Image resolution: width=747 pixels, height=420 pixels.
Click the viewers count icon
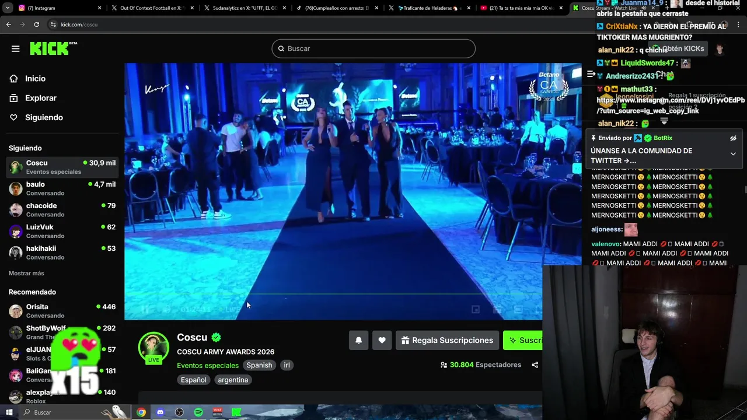click(x=444, y=365)
